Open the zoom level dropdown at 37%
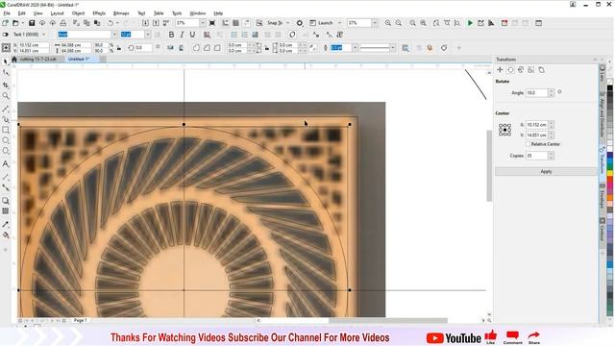Screen dimensions: 615x346 (203, 23)
